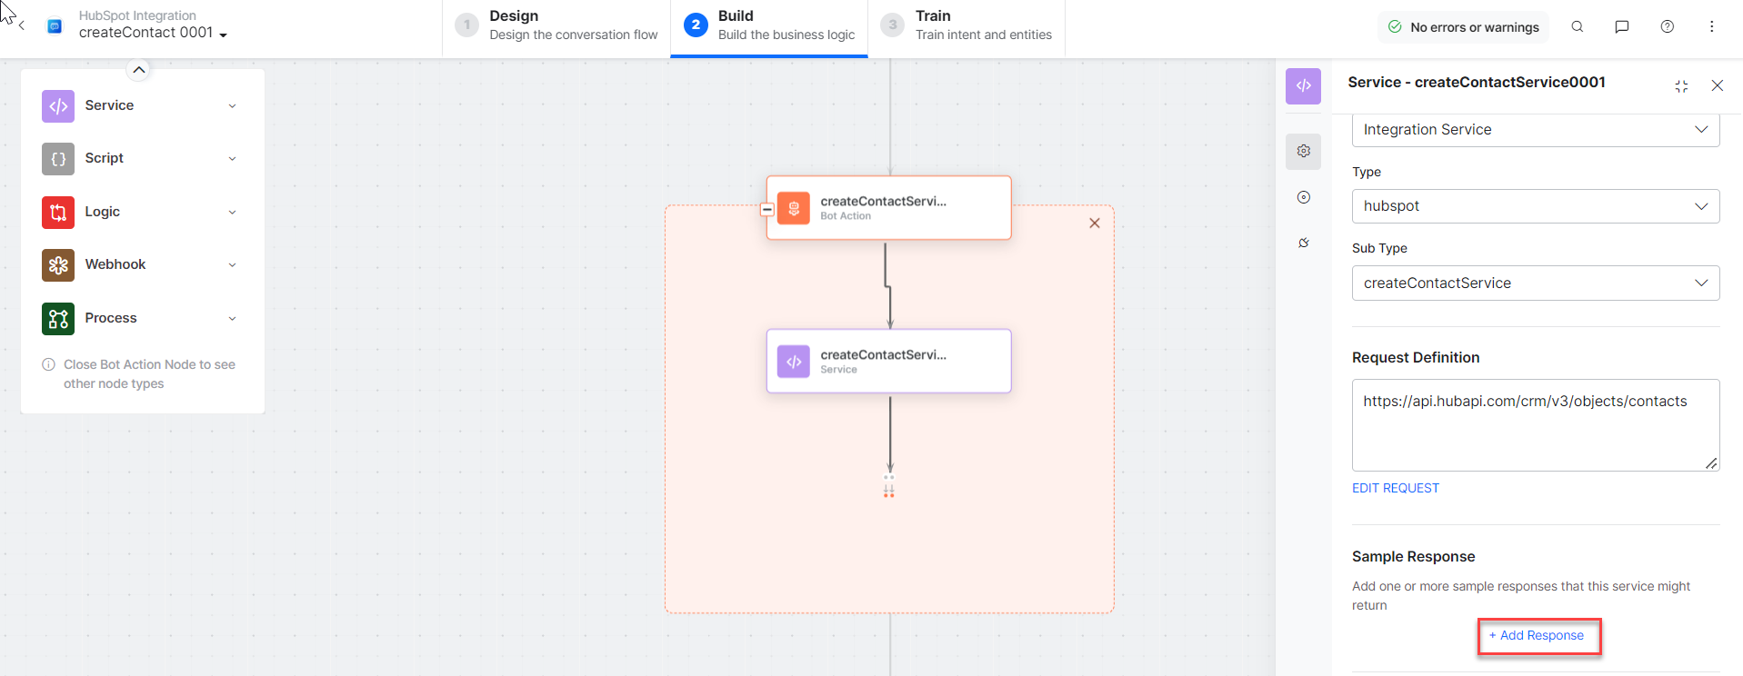Open the hubspot Type dropdown
Viewport: 1743px width, 676px height.
[x=1535, y=206]
